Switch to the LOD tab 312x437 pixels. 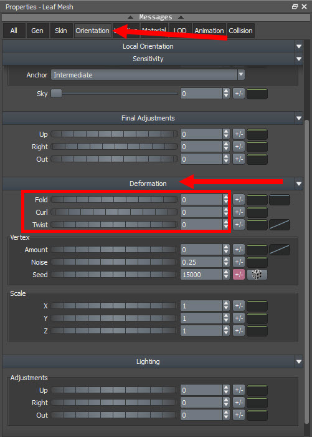pyautogui.click(x=180, y=31)
